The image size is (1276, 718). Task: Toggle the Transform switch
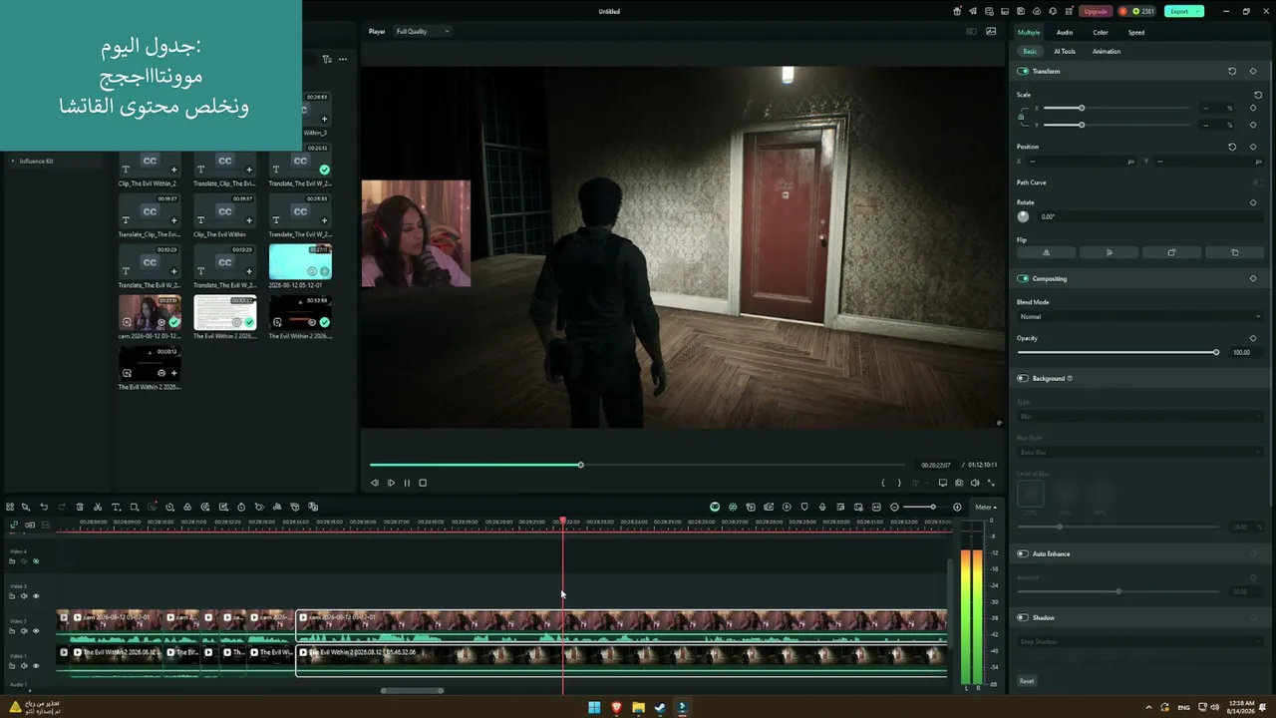(x=1023, y=71)
